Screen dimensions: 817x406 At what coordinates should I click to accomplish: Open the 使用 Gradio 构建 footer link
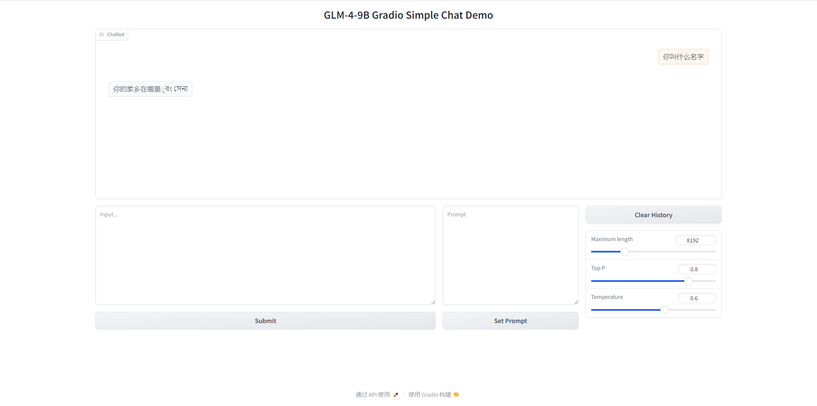click(434, 395)
